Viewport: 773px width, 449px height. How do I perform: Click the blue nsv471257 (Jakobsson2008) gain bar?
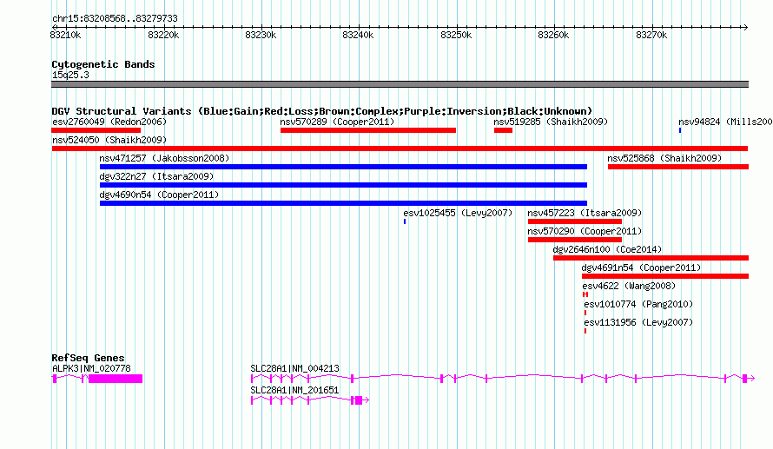(x=343, y=167)
